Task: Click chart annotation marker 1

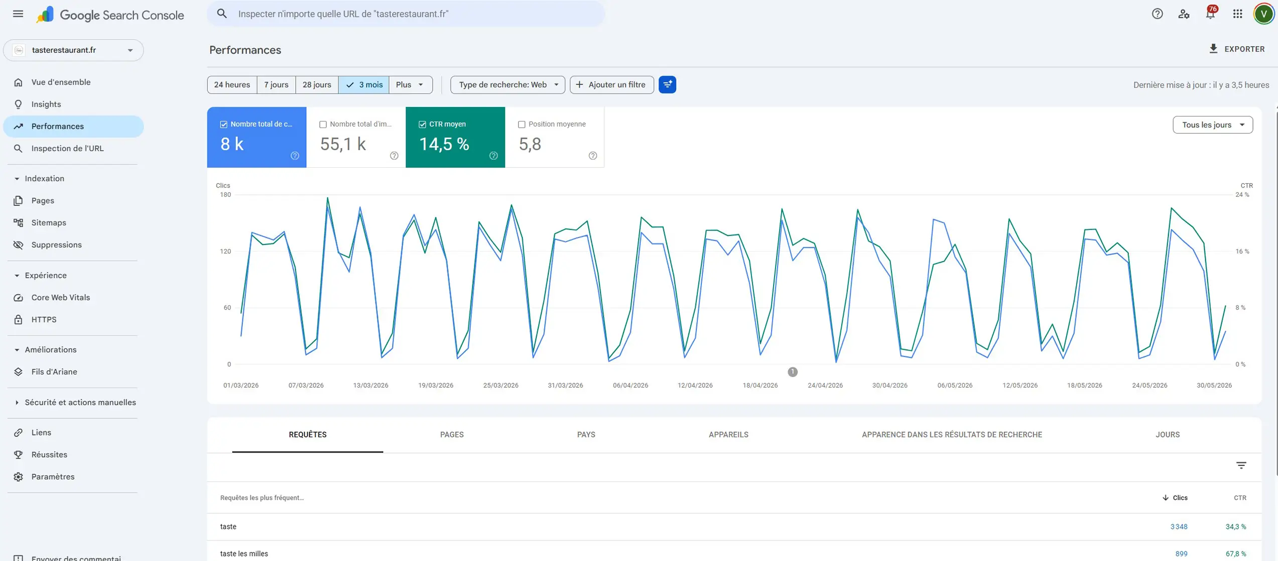Action: (x=792, y=372)
